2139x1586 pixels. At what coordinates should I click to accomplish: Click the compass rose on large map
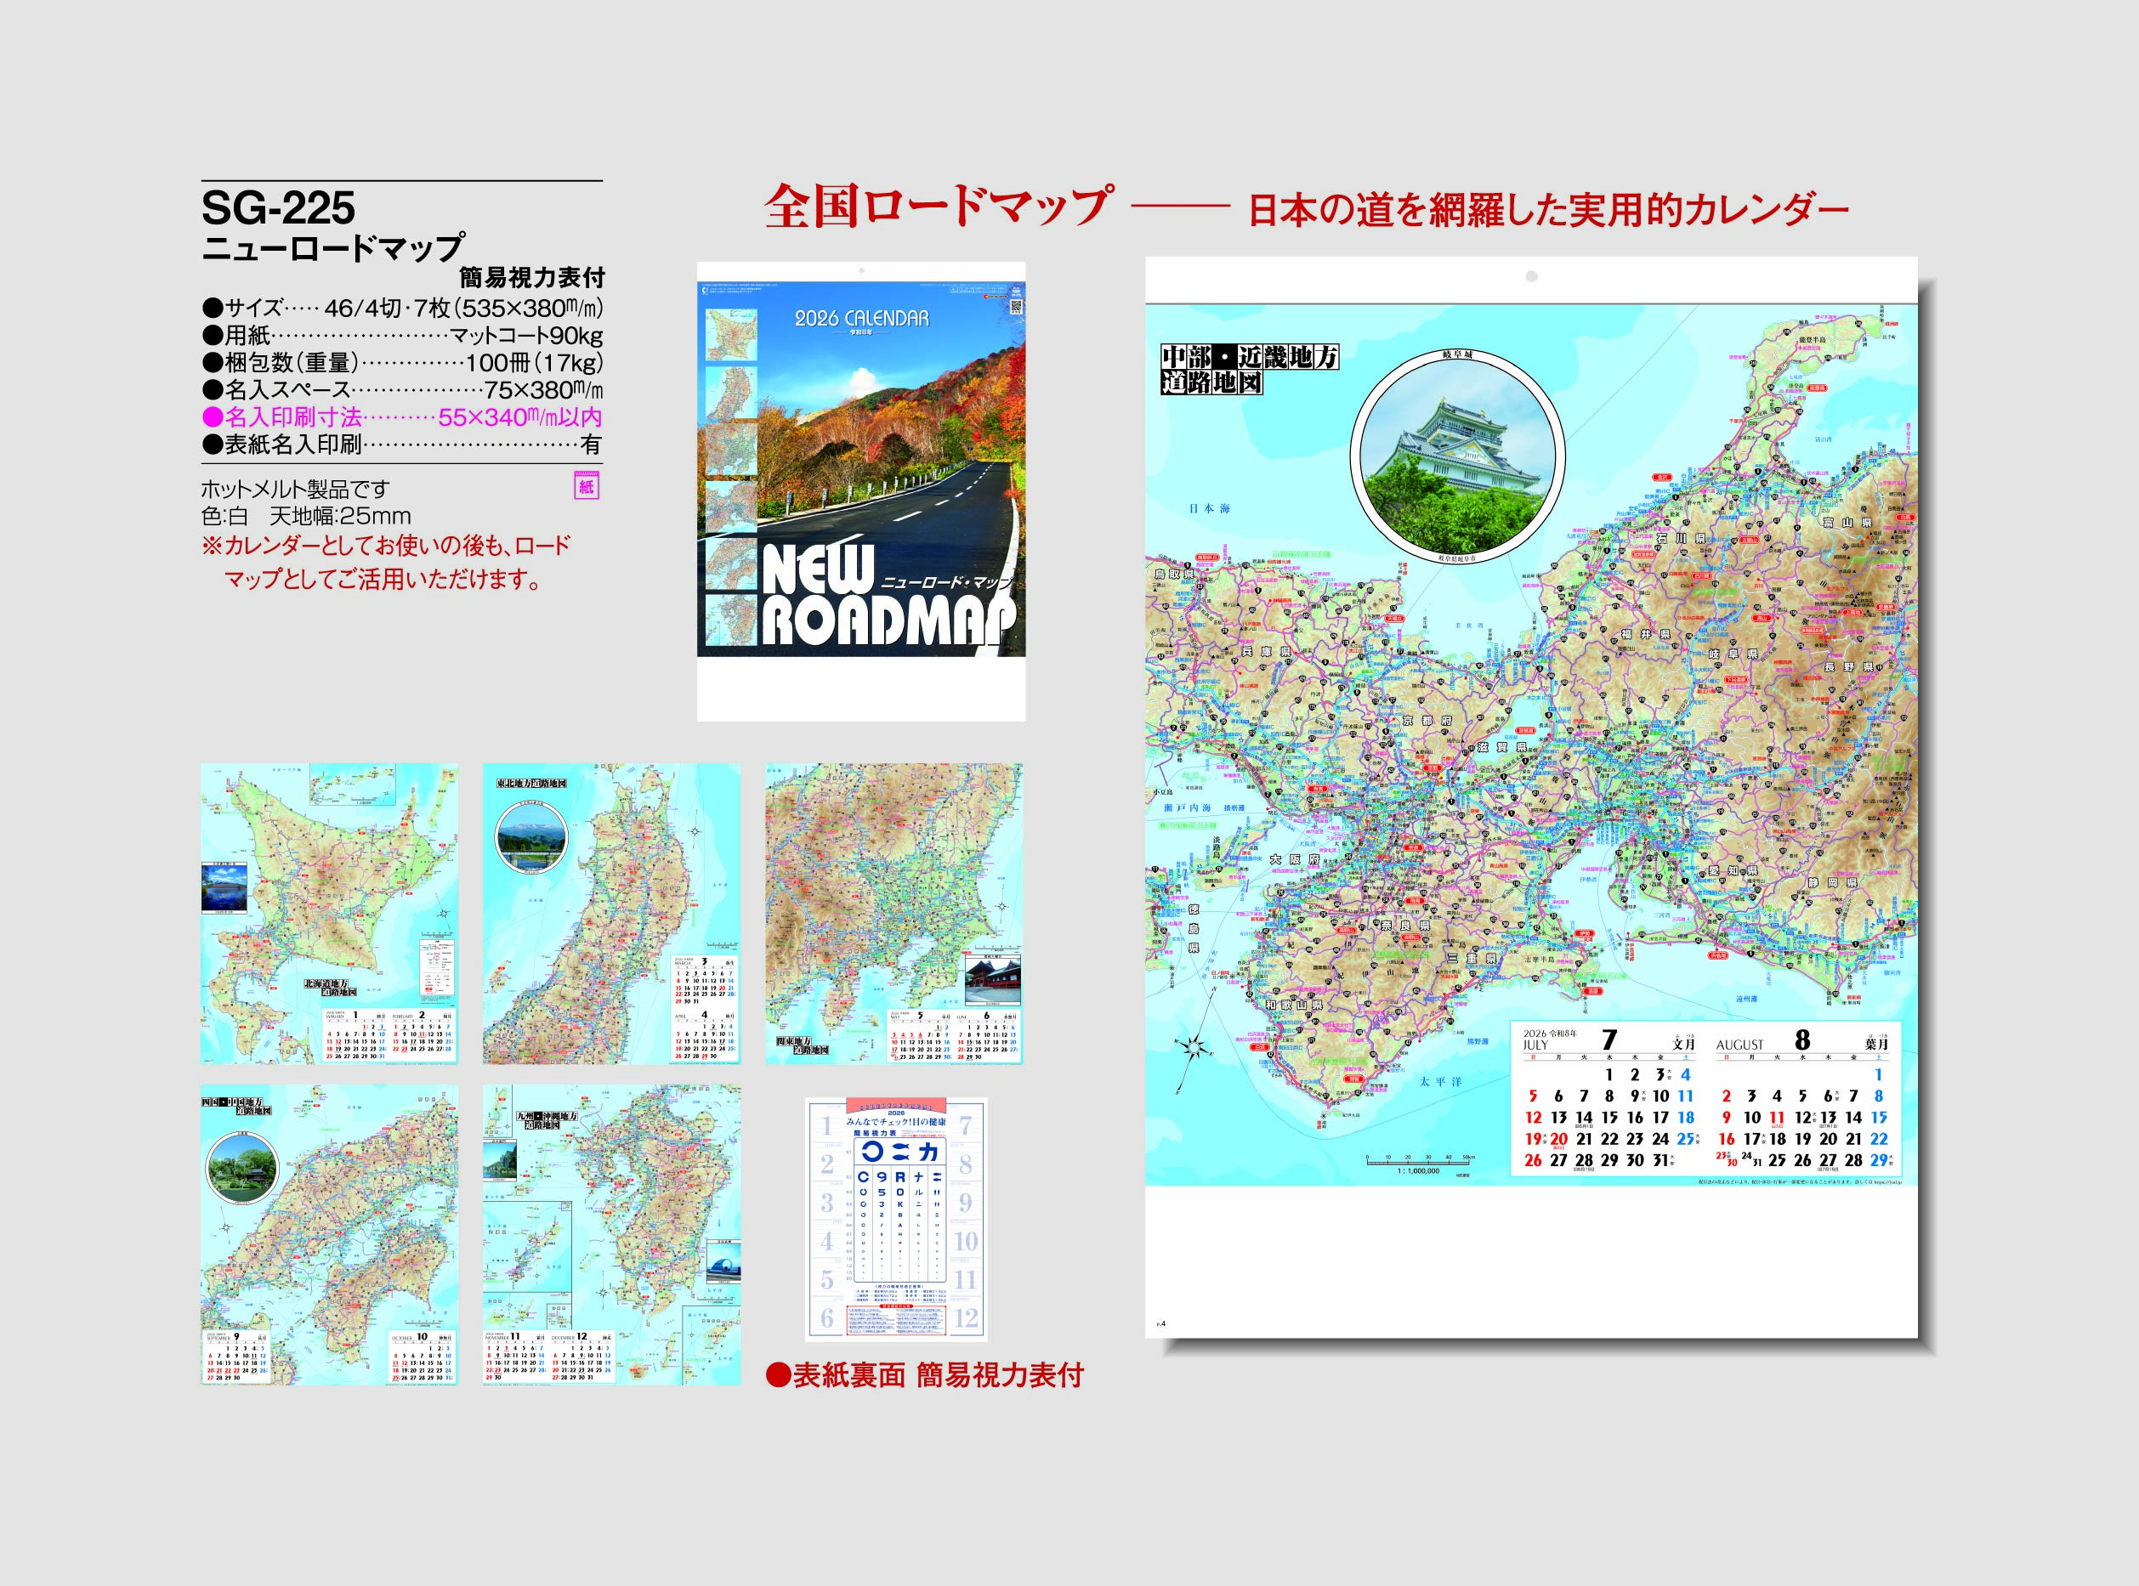pyautogui.click(x=1193, y=1047)
